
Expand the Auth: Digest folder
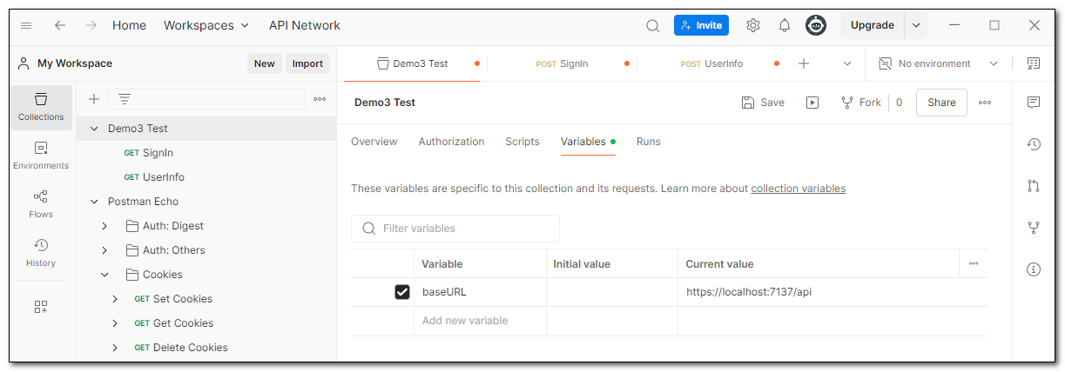(x=104, y=226)
